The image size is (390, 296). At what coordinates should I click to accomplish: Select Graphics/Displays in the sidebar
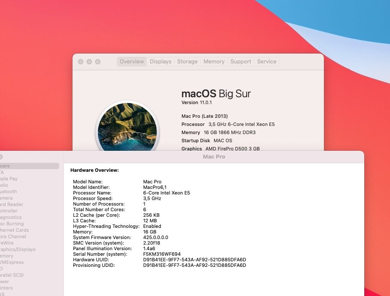pos(18,249)
